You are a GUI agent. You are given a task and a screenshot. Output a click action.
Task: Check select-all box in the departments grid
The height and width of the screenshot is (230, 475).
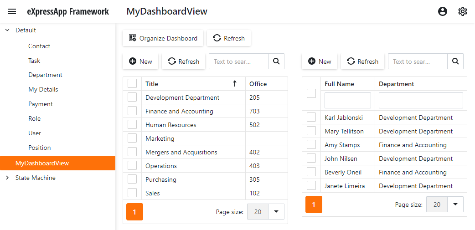tap(132, 83)
